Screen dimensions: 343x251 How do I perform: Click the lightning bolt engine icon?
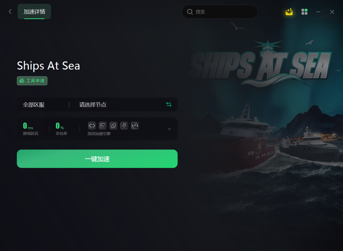pyautogui.click(x=124, y=125)
